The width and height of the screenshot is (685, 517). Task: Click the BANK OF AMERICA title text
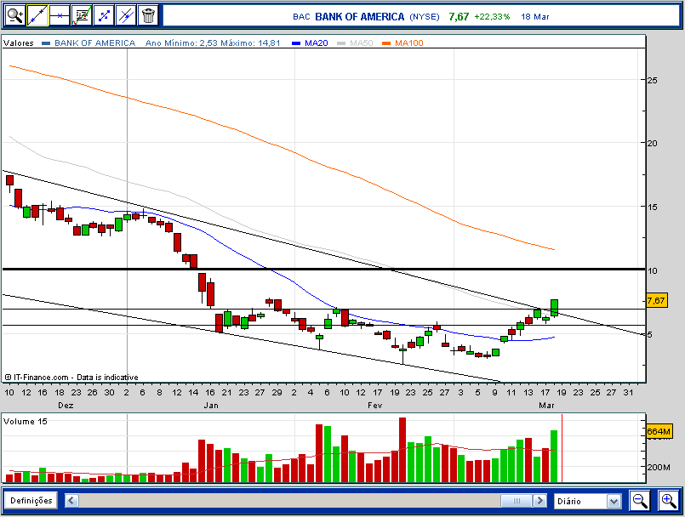click(x=360, y=17)
